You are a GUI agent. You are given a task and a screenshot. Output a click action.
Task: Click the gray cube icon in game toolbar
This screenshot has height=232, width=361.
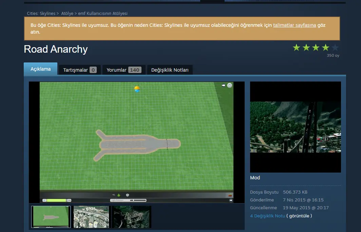pos(127,195)
